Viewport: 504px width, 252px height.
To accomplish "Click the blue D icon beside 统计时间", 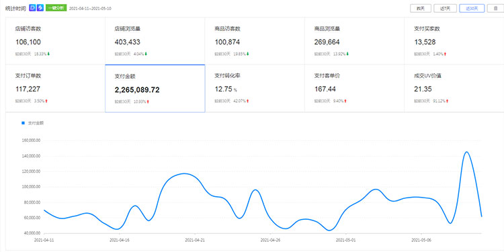I will click(x=32, y=8).
